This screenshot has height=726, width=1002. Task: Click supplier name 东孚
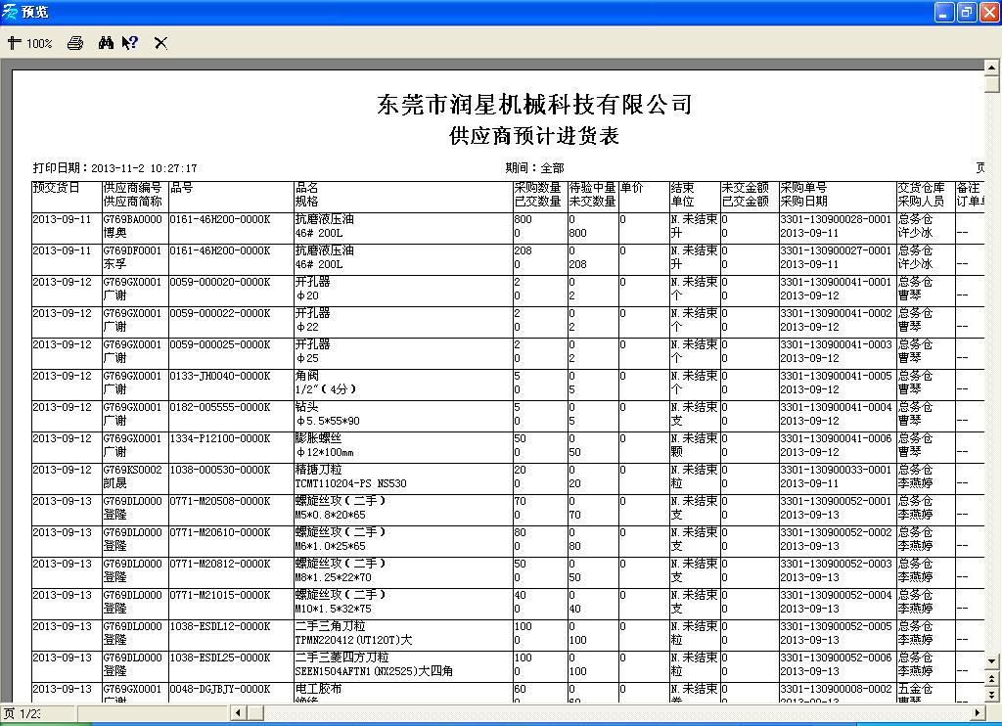click(x=115, y=264)
